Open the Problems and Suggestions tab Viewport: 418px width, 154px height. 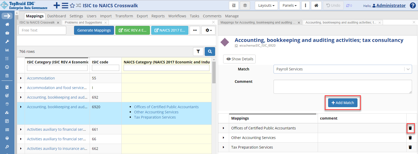click(x=83, y=23)
